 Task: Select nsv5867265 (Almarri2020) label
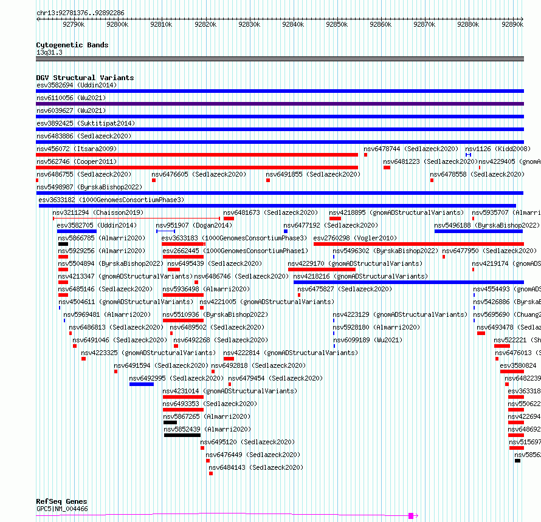click(207, 416)
